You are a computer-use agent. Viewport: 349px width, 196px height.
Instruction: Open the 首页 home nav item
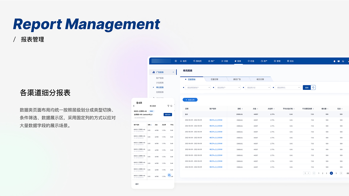[x=183, y=61]
